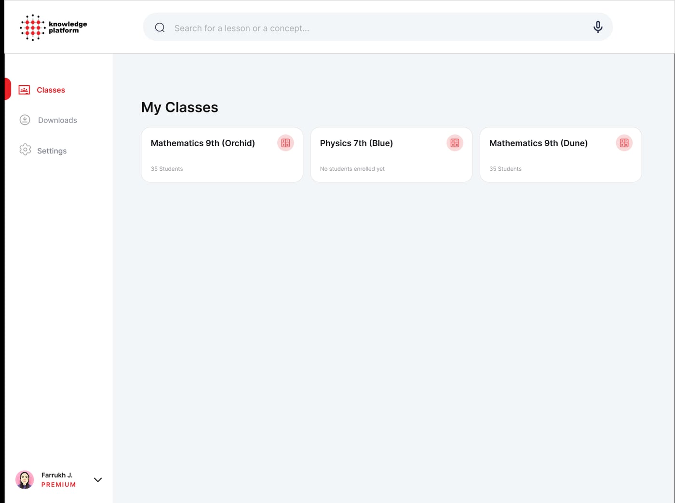Click Farrukh J. profile avatar
Image resolution: width=675 pixels, height=503 pixels.
pos(25,479)
